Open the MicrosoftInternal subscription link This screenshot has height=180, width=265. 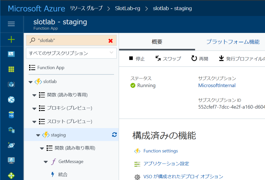[217, 85]
